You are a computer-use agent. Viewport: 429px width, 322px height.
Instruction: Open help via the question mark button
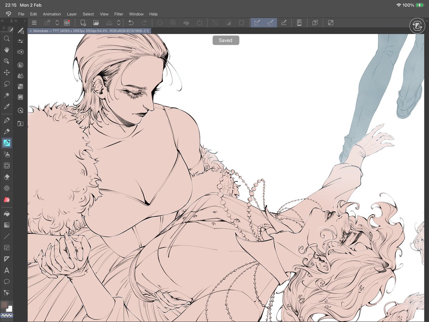[315, 22]
